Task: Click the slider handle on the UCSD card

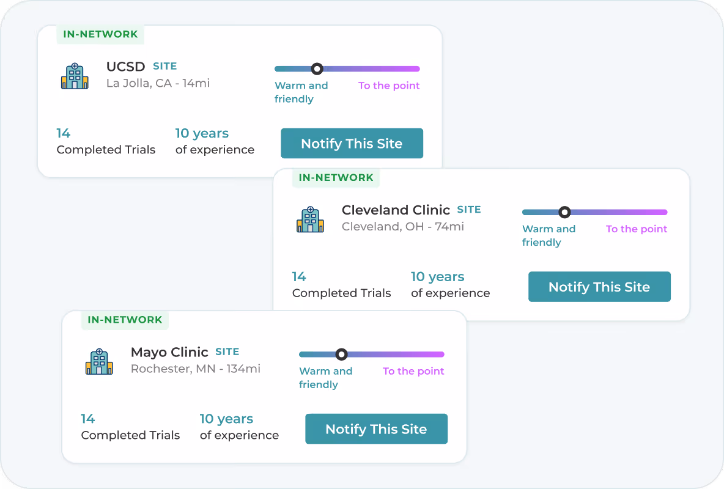Action: click(317, 68)
